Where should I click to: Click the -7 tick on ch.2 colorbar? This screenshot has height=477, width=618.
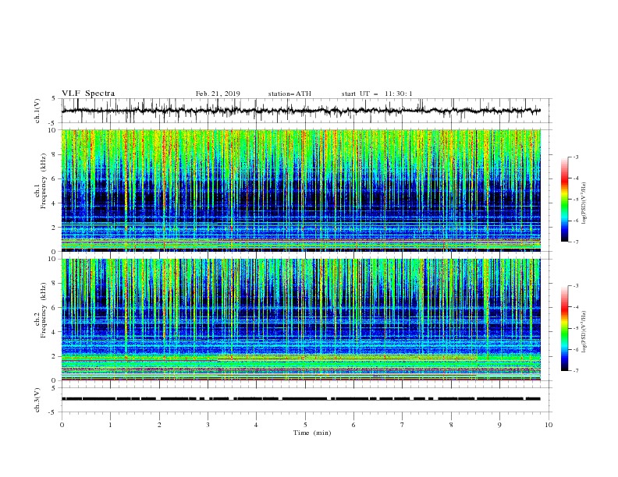point(576,371)
